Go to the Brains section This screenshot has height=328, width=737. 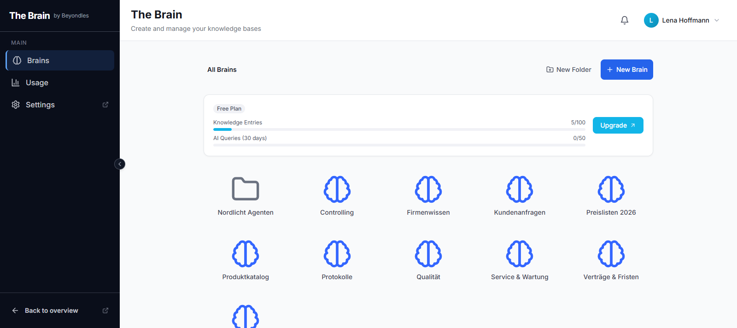(60, 60)
